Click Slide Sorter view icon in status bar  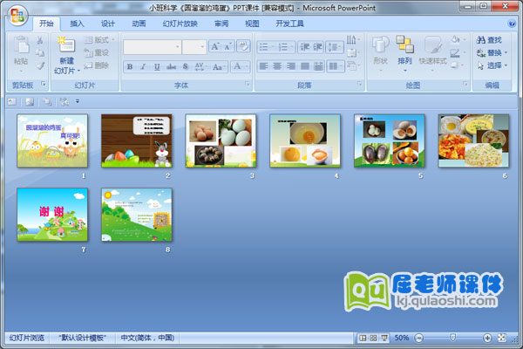coord(373,338)
